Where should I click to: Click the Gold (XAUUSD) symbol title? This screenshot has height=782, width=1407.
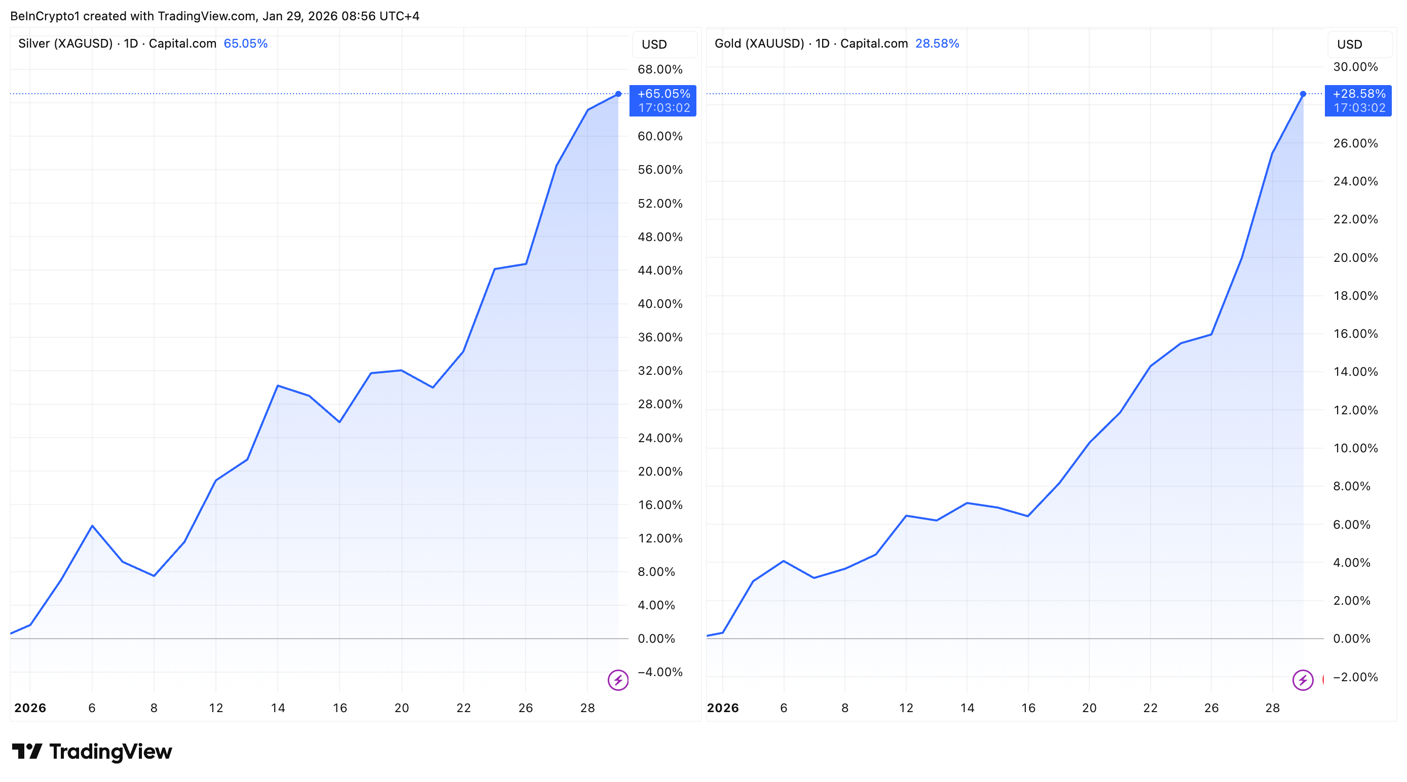point(759,44)
